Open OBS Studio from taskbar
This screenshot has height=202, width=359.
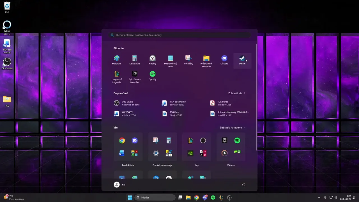[x=229, y=198]
